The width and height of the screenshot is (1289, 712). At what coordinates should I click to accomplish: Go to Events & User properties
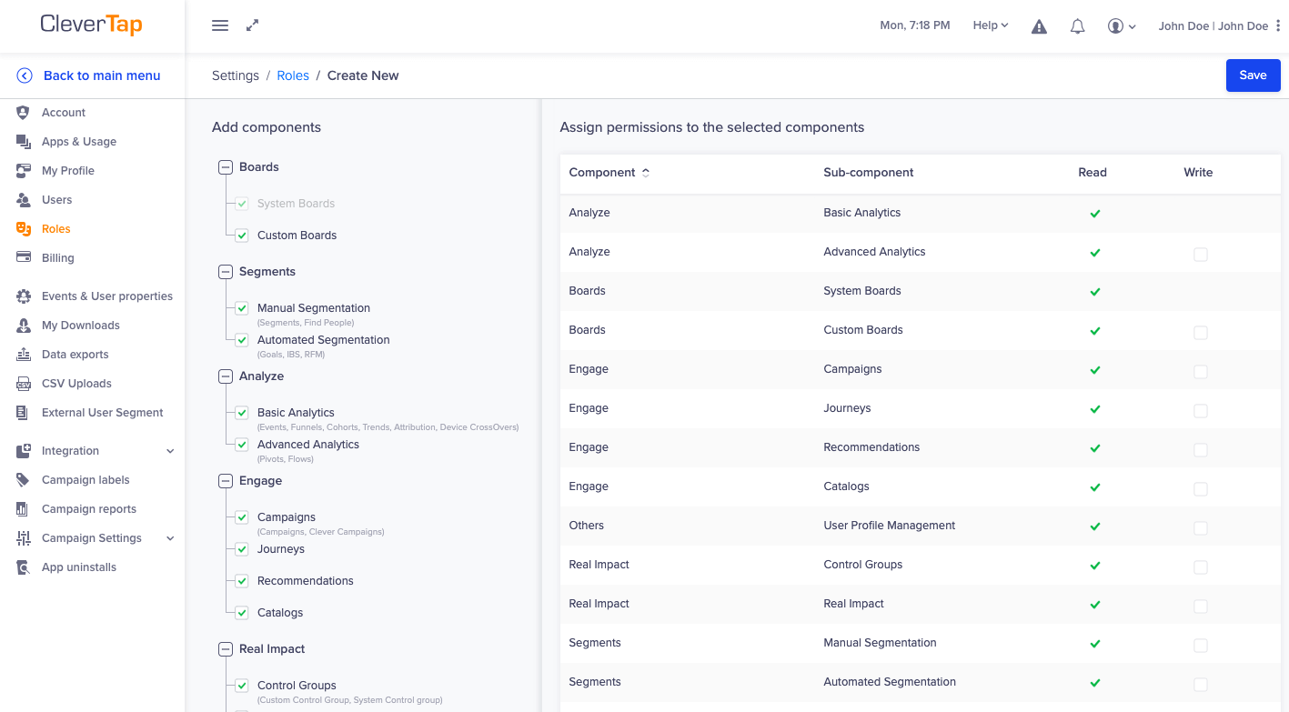106,296
